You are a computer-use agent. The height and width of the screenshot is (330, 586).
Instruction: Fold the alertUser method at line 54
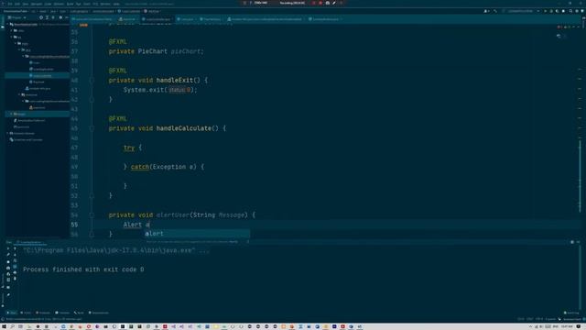92,215
